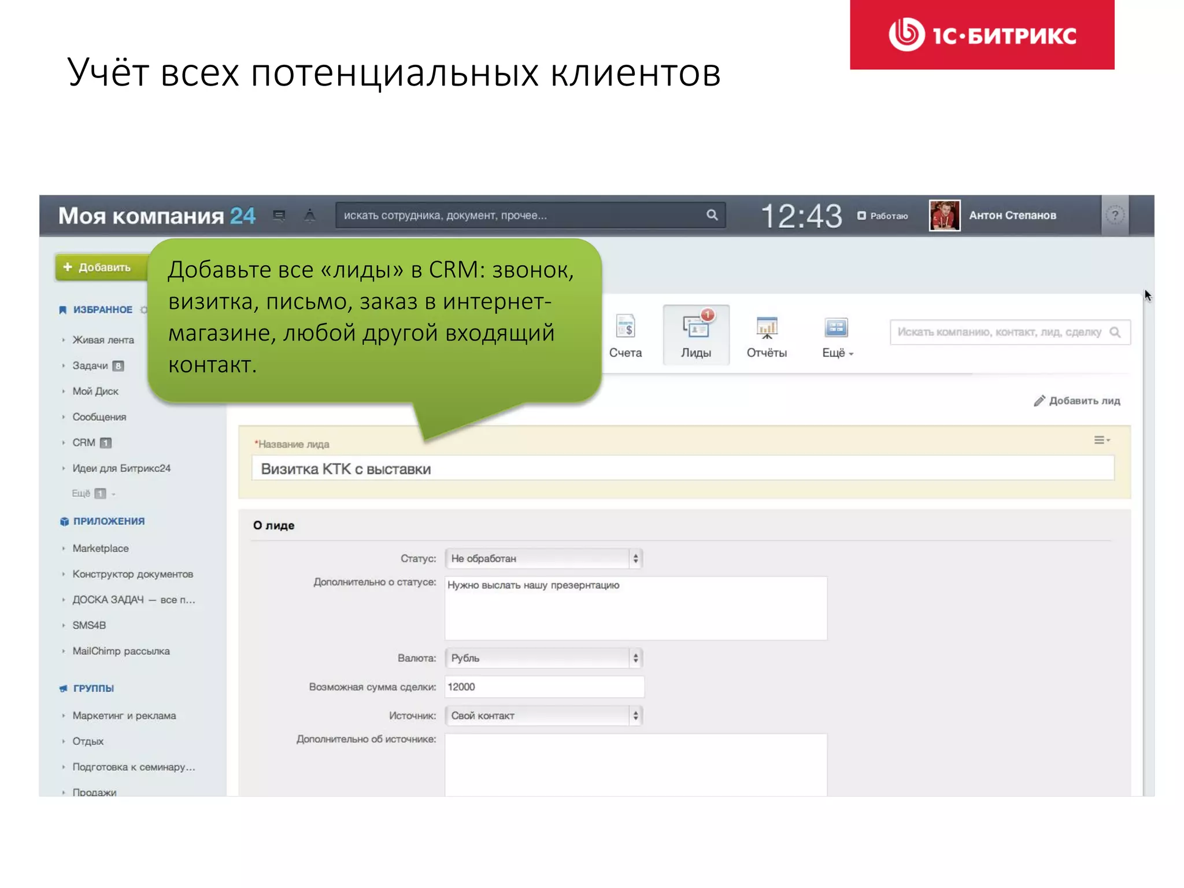
Task: Click Антон Степанов avatar photo
Action: point(945,216)
